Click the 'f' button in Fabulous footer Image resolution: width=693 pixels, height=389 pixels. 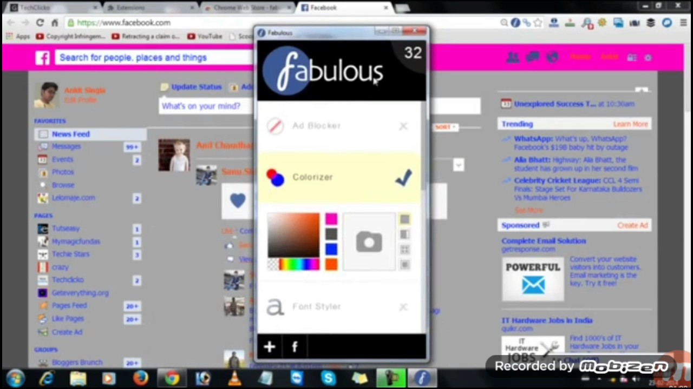click(x=295, y=347)
